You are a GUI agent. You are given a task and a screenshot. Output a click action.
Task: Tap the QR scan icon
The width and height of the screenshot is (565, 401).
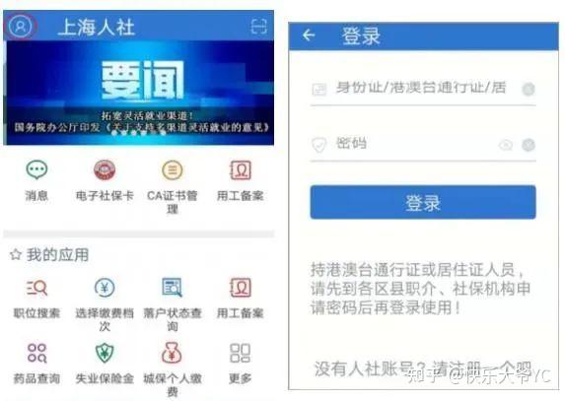258,27
